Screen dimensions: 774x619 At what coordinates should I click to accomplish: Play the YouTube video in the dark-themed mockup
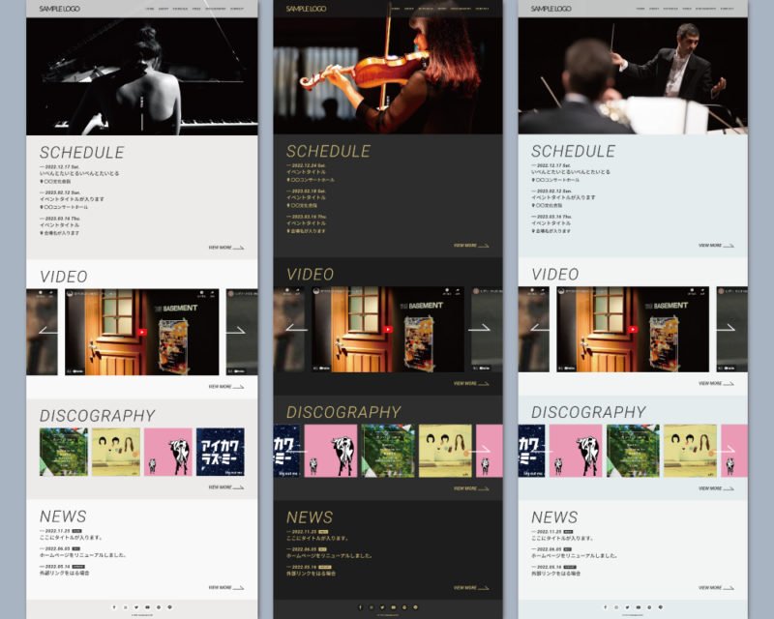point(388,329)
